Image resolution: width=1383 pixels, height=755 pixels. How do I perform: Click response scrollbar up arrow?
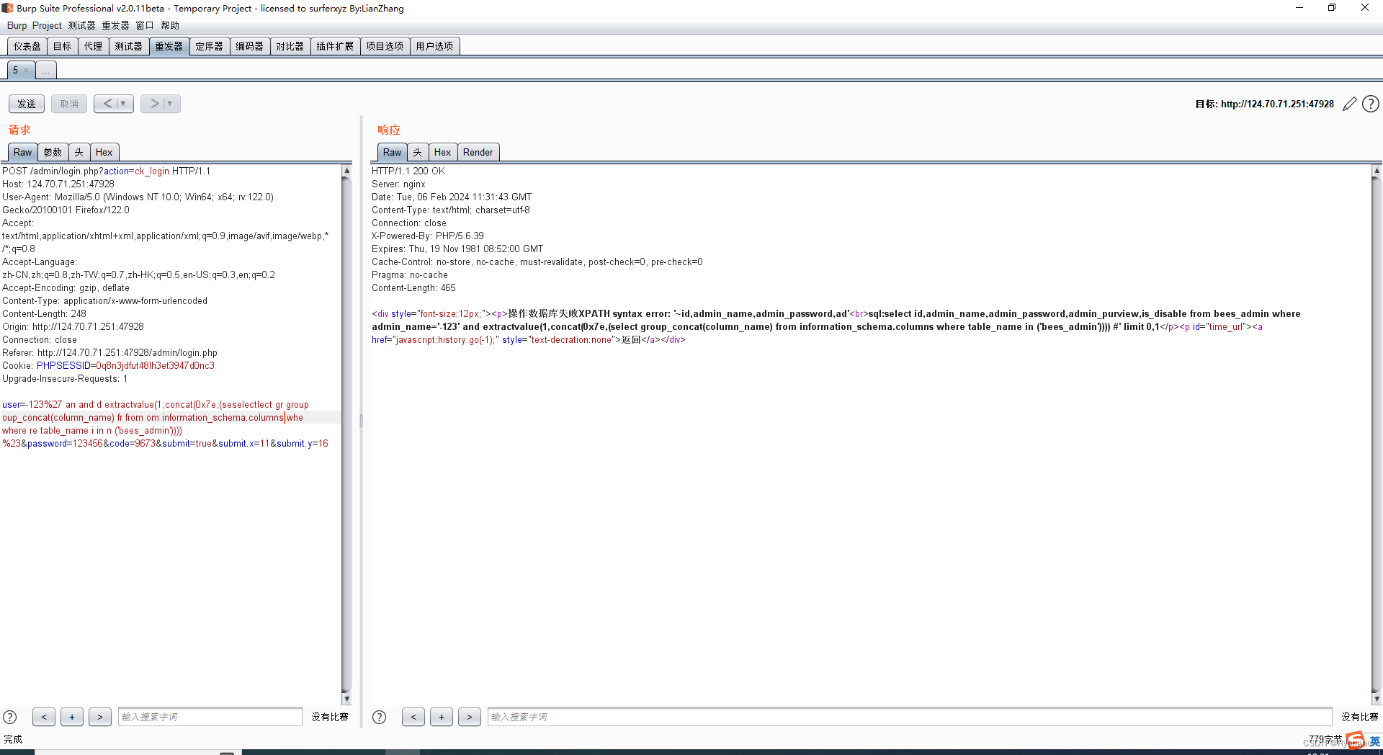(1377, 171)
